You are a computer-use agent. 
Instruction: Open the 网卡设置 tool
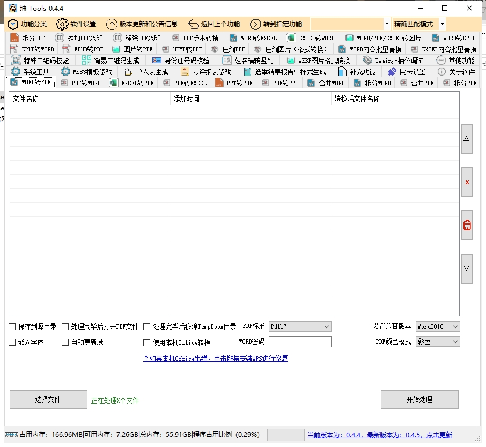[x=407, y=72]
